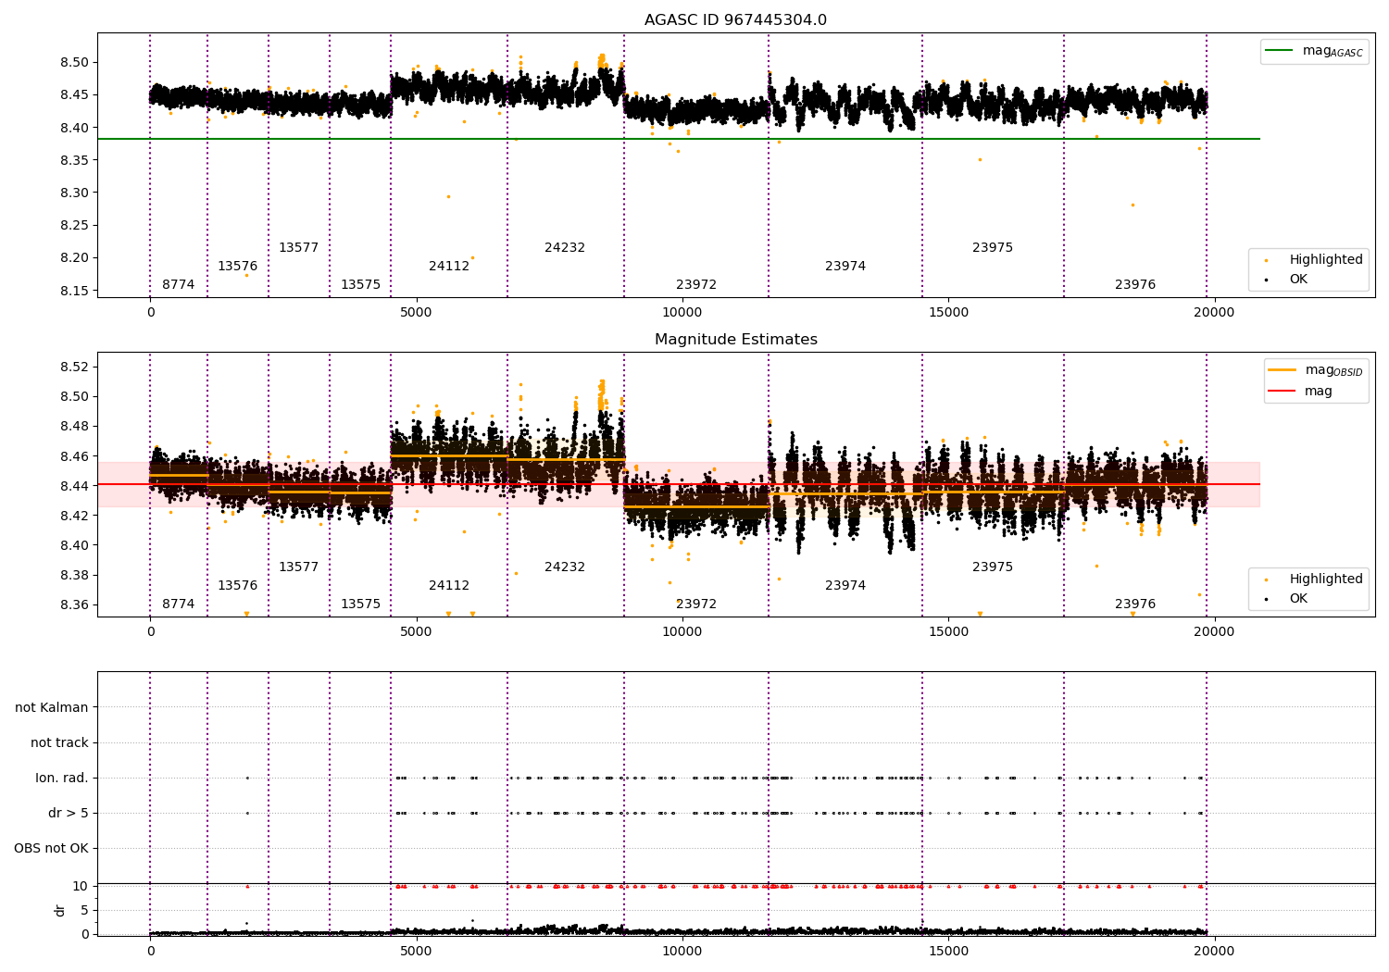The width and height of the screenshot is (1389, 972).
Task: Click x-tick 20000 under the bottom plot
Action: tap(1214, 951)
